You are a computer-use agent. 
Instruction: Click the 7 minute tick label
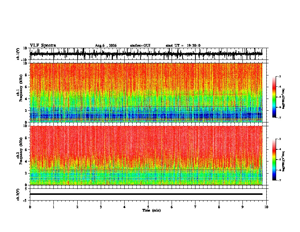[x=195, y=207]
